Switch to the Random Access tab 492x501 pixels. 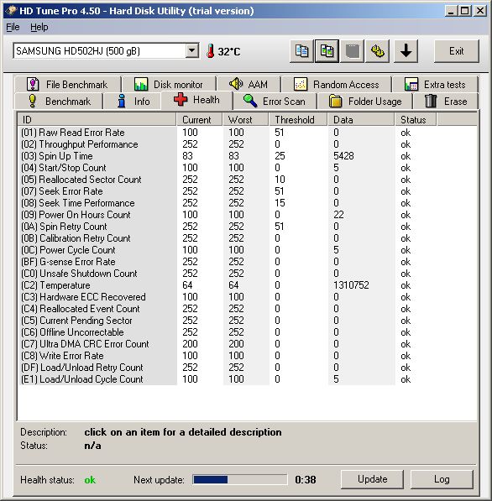pyautogui.click(x=336, y=85)
